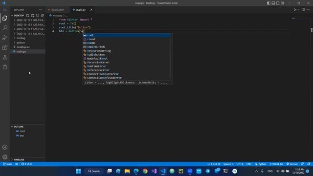Open Windows Start menu

[78, 171]
